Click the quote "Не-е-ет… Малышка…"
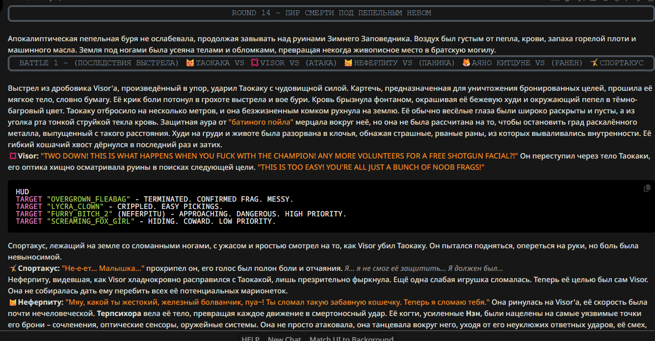655x341 pixels. point(103,268)
